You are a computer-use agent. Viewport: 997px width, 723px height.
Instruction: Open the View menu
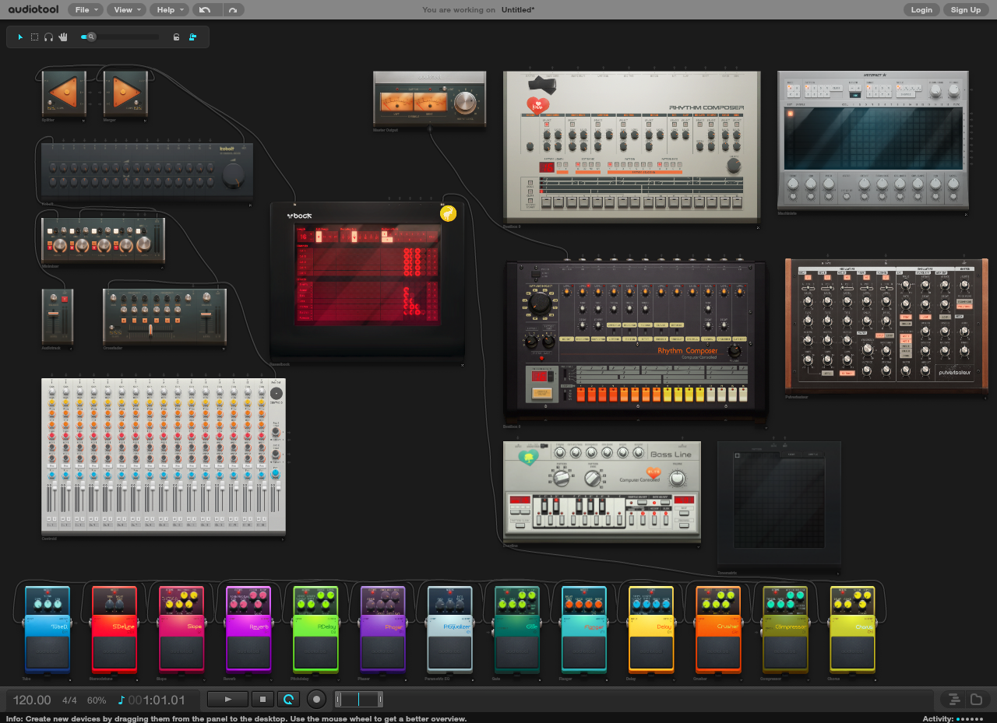125,10
